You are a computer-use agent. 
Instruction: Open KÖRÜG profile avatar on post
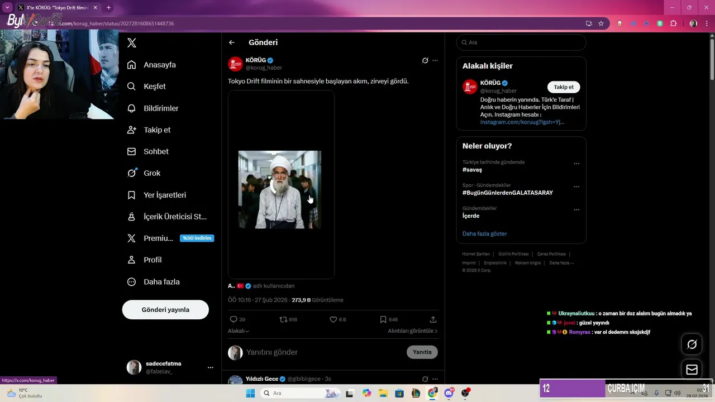(x=235, y=64)
